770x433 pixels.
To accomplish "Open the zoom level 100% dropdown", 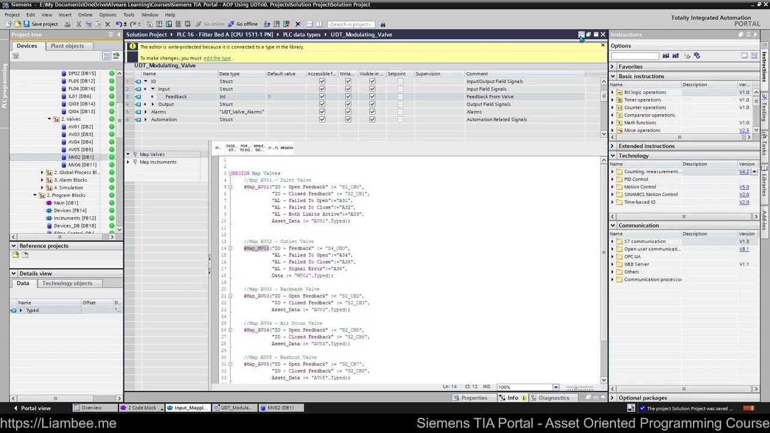I will click(556, 387).
